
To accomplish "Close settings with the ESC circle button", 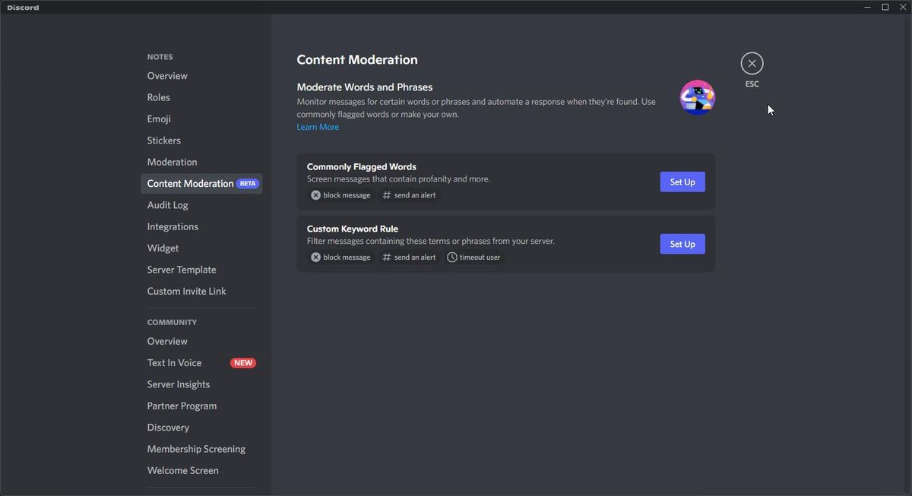I will [752, 63].
